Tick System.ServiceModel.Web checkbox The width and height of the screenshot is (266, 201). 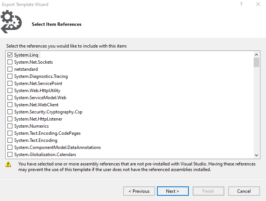pos(10,98)
